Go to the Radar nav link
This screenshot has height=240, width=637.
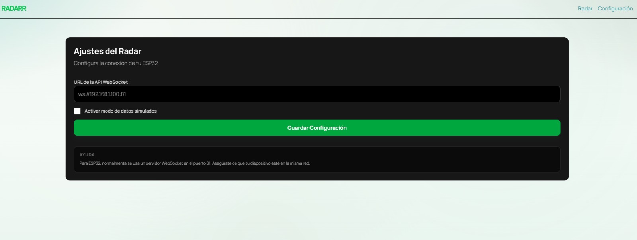[x=585, y=8]
